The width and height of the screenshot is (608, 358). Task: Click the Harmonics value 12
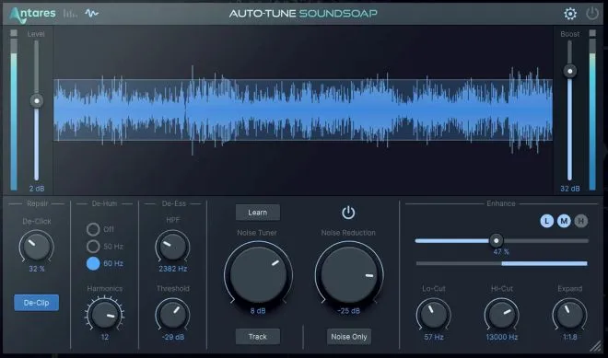(105, 337)
